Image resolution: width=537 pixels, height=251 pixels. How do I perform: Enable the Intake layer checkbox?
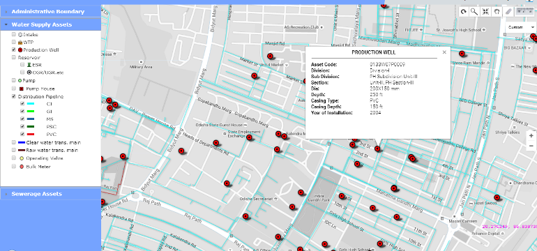(x=14, y=35)
